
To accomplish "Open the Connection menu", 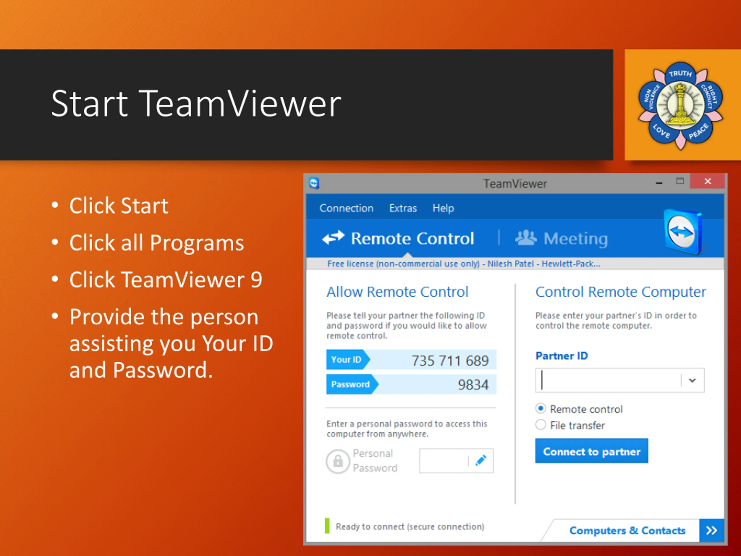I will tap(346, 208).
